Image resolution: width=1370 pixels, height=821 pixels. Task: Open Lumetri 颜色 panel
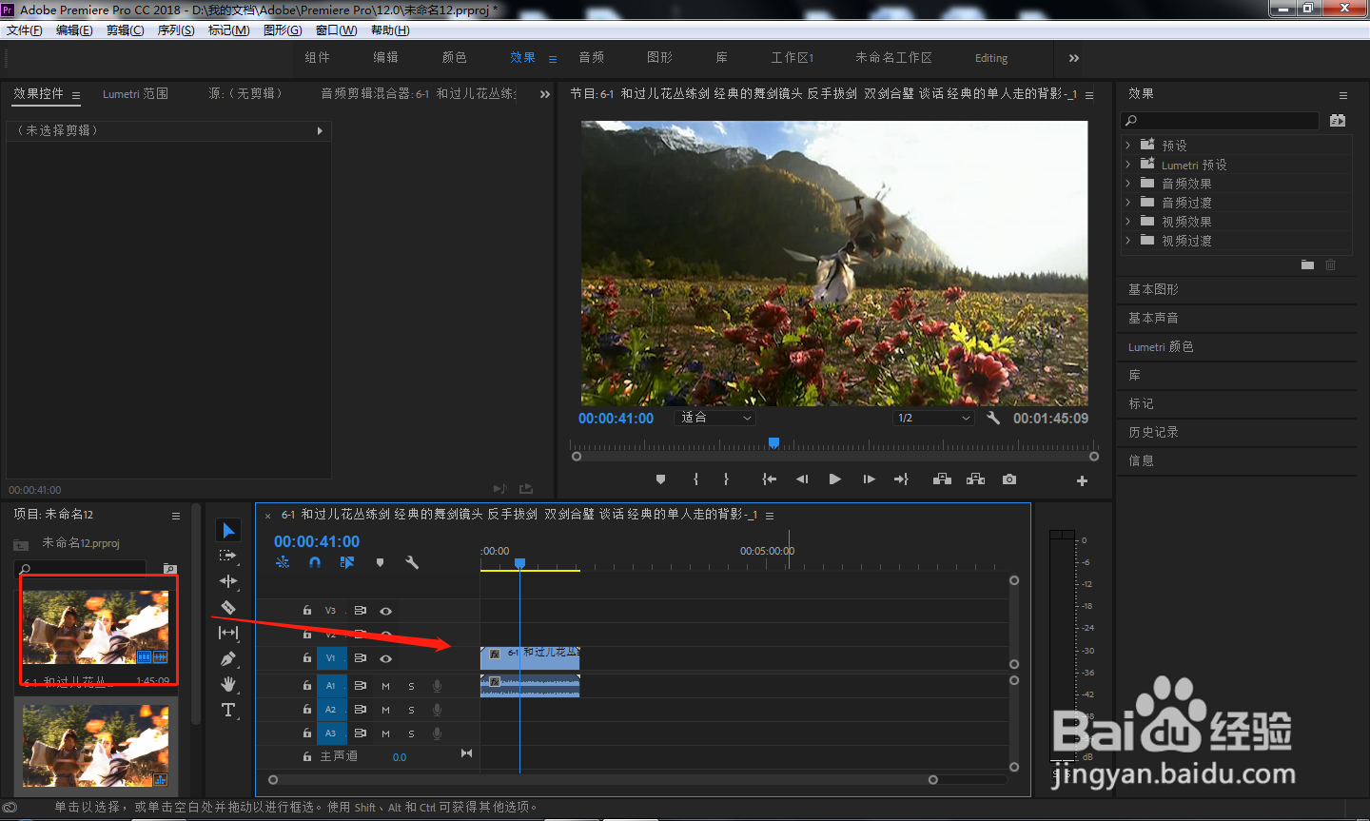pos(1161,347)
